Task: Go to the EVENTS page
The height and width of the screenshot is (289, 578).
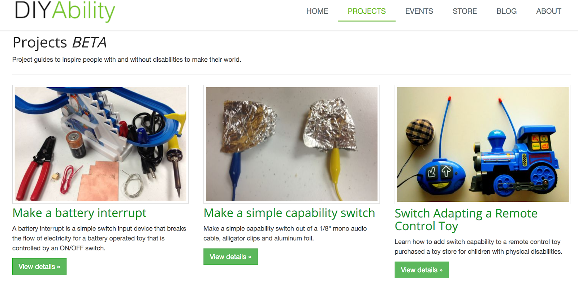Action: click(419, 11)
